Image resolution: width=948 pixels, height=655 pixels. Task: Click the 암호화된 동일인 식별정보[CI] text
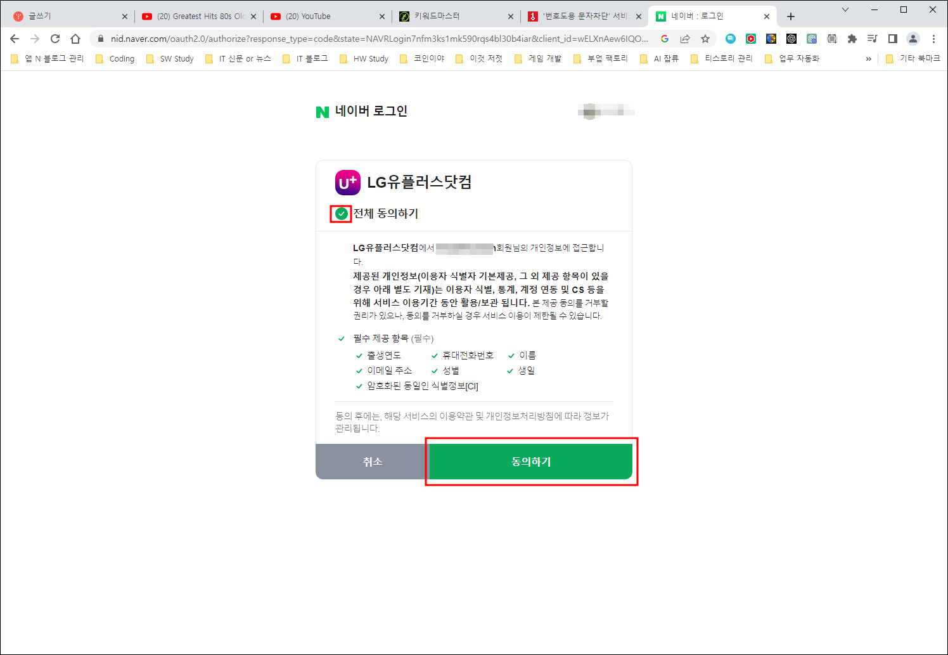coord(423,386)
